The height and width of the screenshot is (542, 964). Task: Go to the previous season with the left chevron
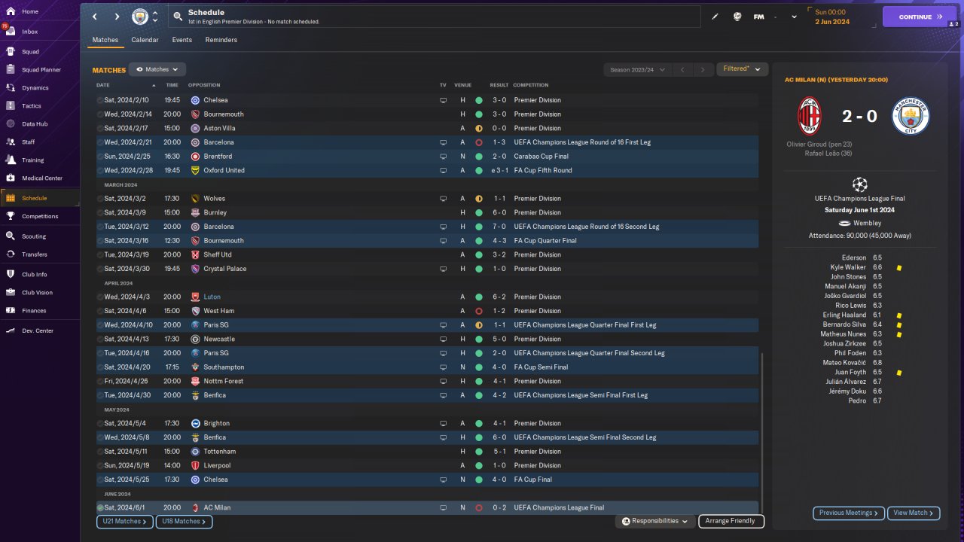coord(682,69)
